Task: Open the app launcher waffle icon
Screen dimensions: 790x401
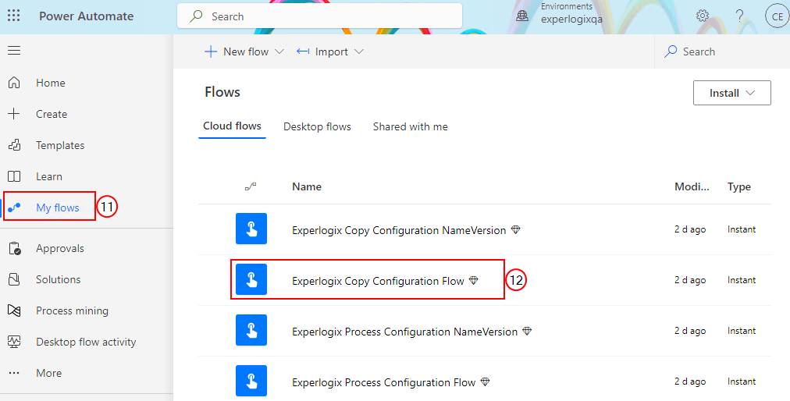Action: click(14, 16)
